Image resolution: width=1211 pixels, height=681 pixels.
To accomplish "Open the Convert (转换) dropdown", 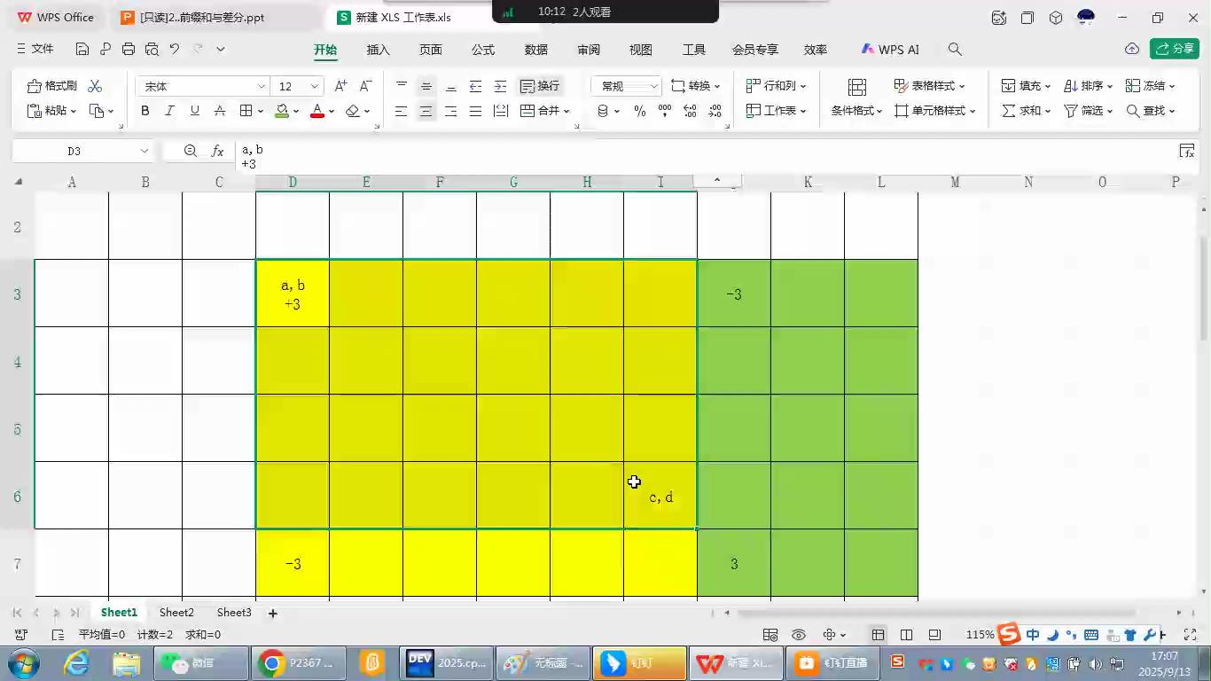I will point(696,86).
